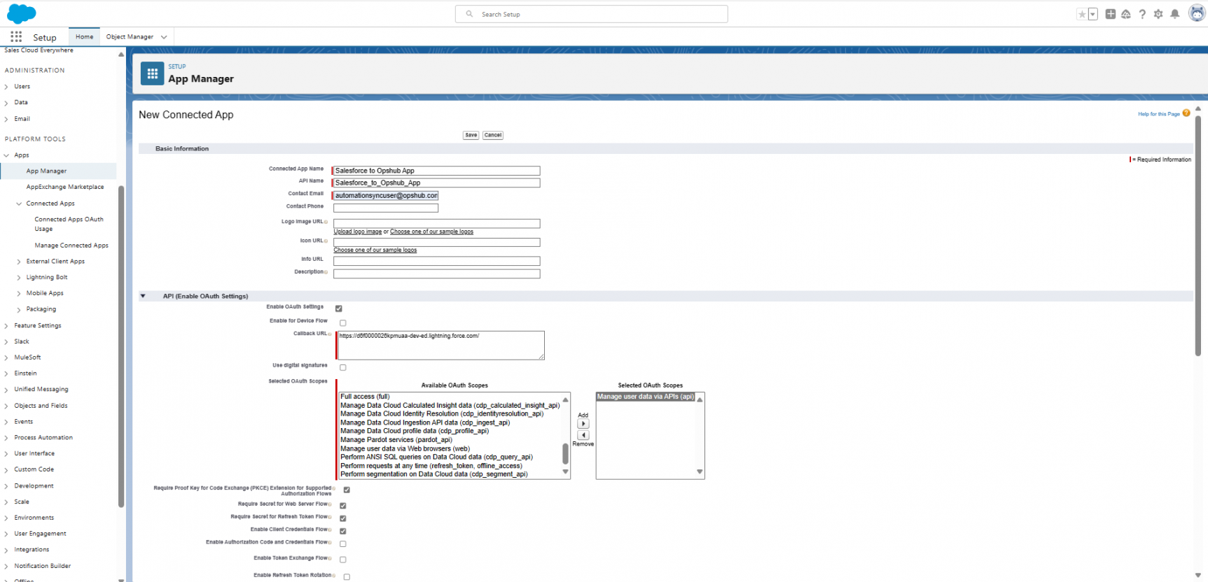Expand the Users section in sidebar
The image size is (1208, 582).
(x=6, y=87)
